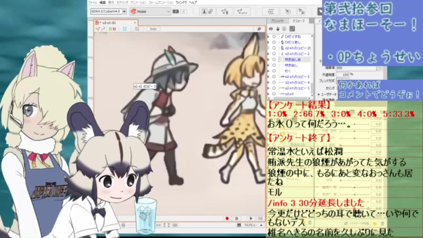This screenshot has width=423, height=238.
Task: Click the circled arrow icon in deformer panel header
Action: pyautogui.click(x=284, y=29)
